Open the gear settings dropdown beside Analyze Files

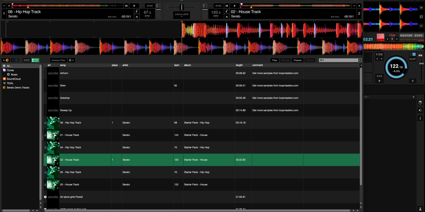click(x=71, y=60)
